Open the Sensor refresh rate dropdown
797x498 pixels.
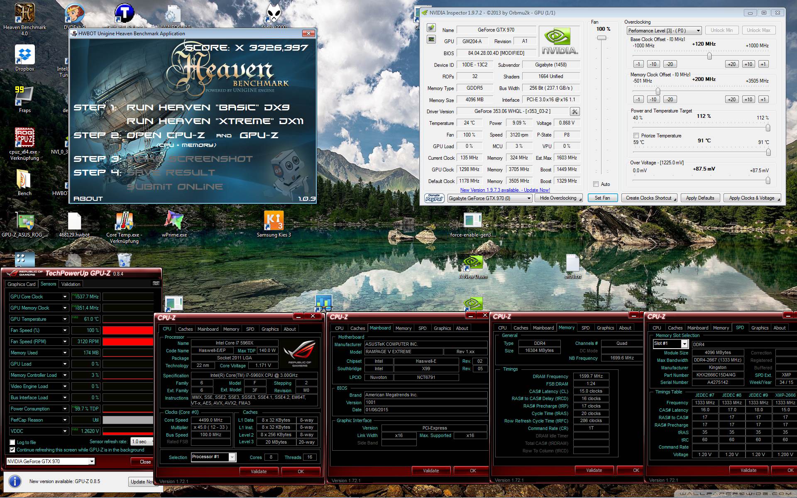(142, 442)
